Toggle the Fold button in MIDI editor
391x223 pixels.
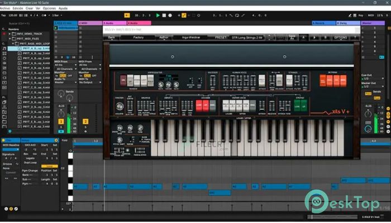(x=65, y=140)
